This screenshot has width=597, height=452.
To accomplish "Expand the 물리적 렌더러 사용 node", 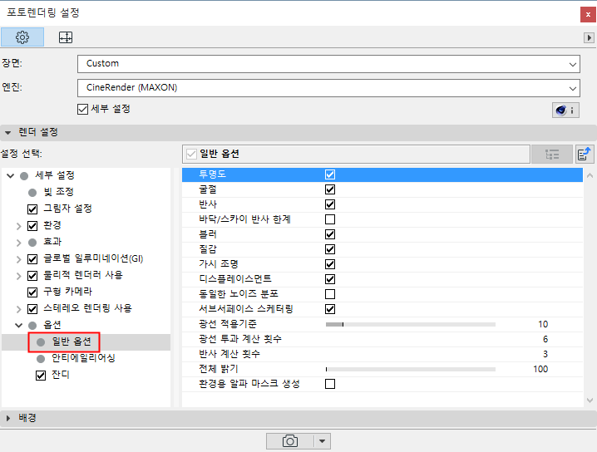I will pos(18,276).
